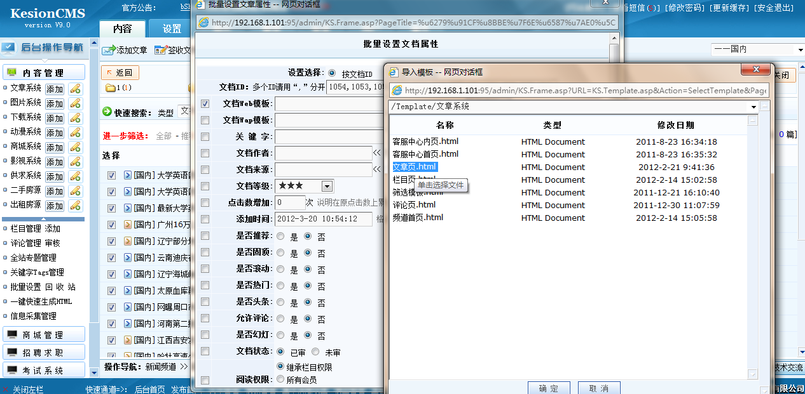This screenshot has height=394, width=805.
Task: Click the 添加 button beside 文章系统
Action: pyautogui.click(x=55, y=89)
